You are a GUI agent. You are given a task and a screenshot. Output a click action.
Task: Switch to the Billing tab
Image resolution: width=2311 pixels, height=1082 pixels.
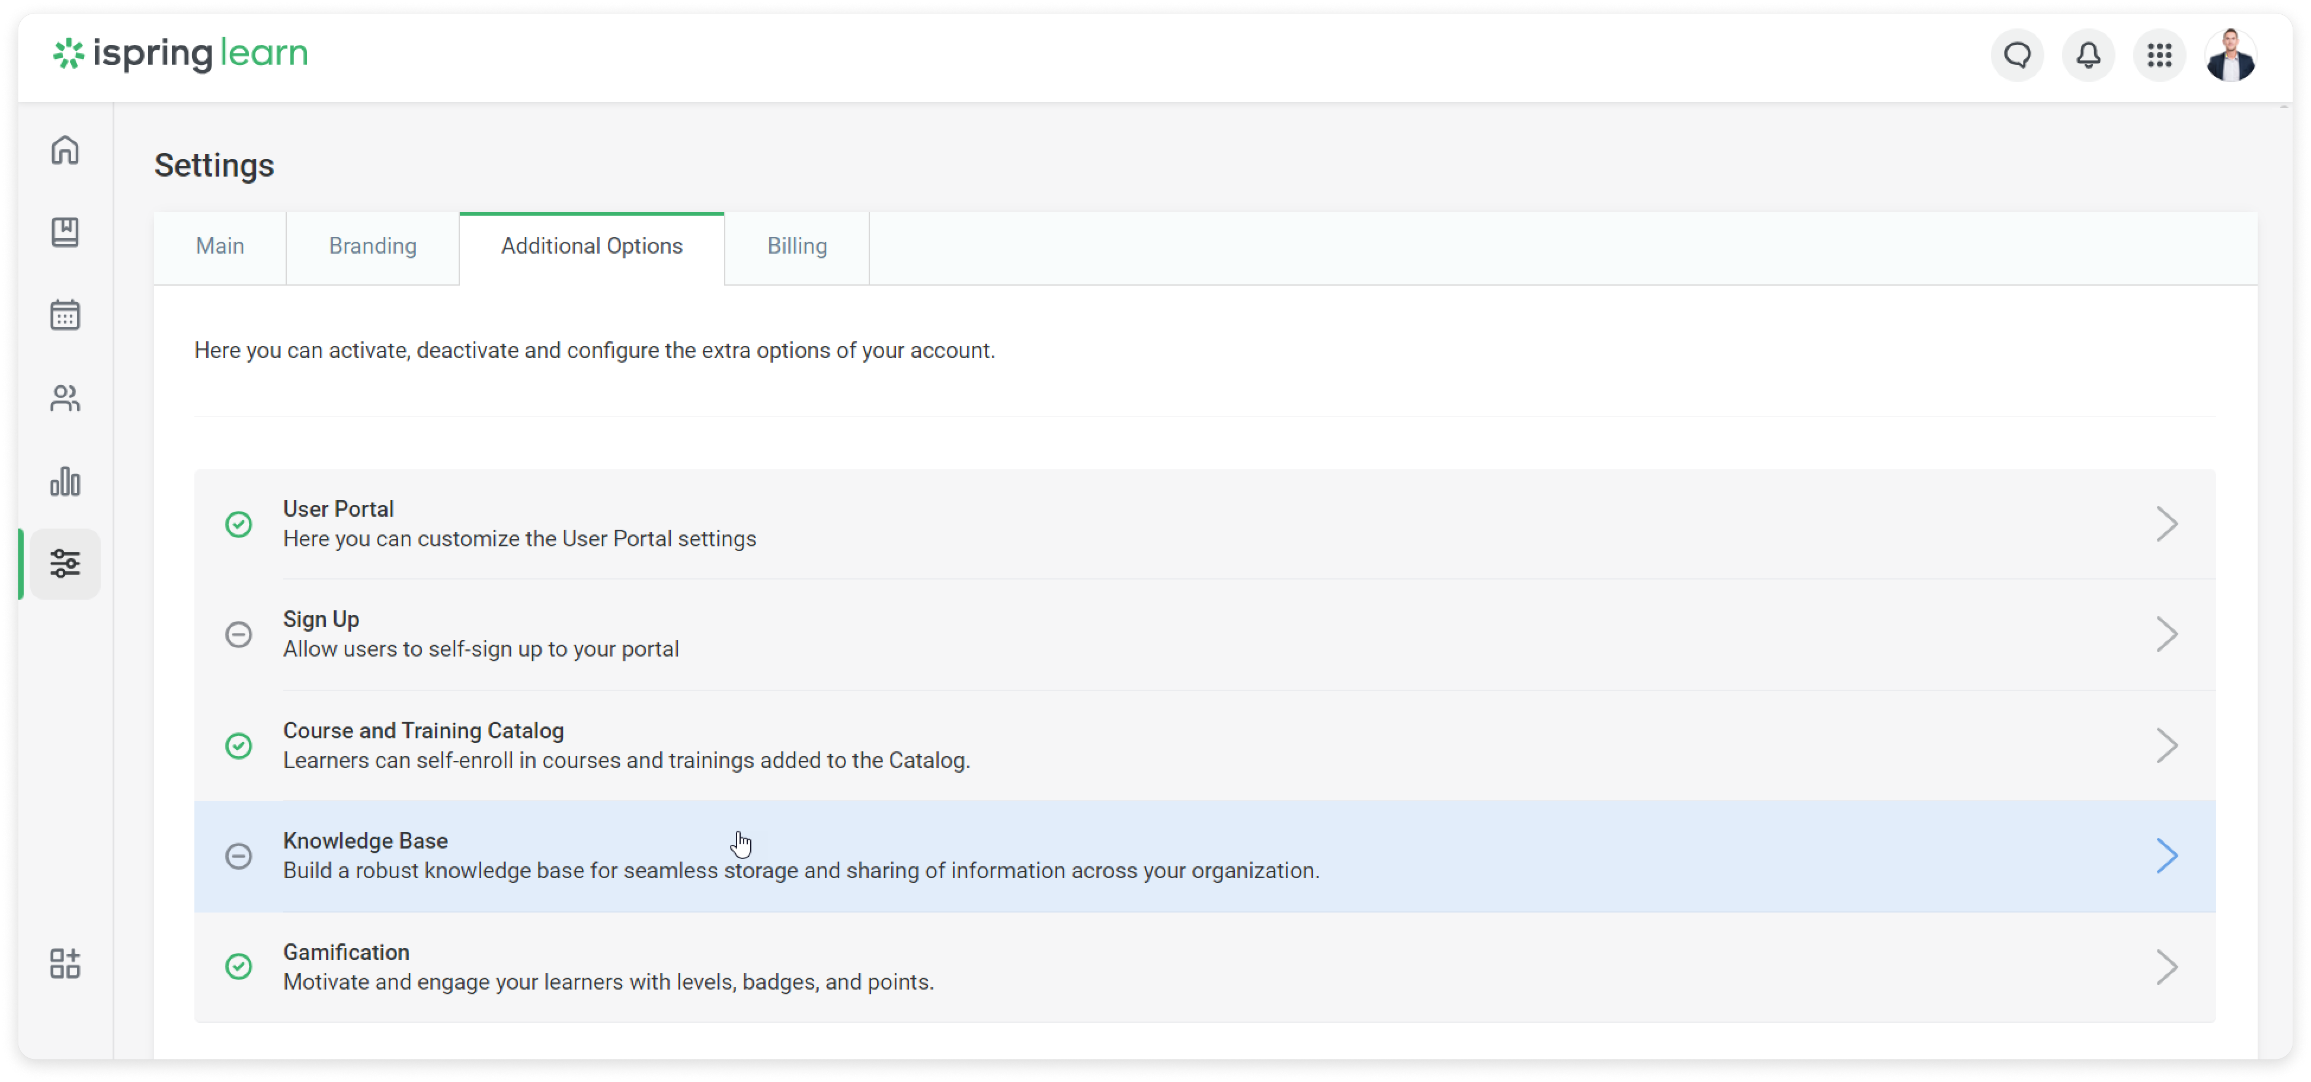pyautogui.click(x=796, y=246)
